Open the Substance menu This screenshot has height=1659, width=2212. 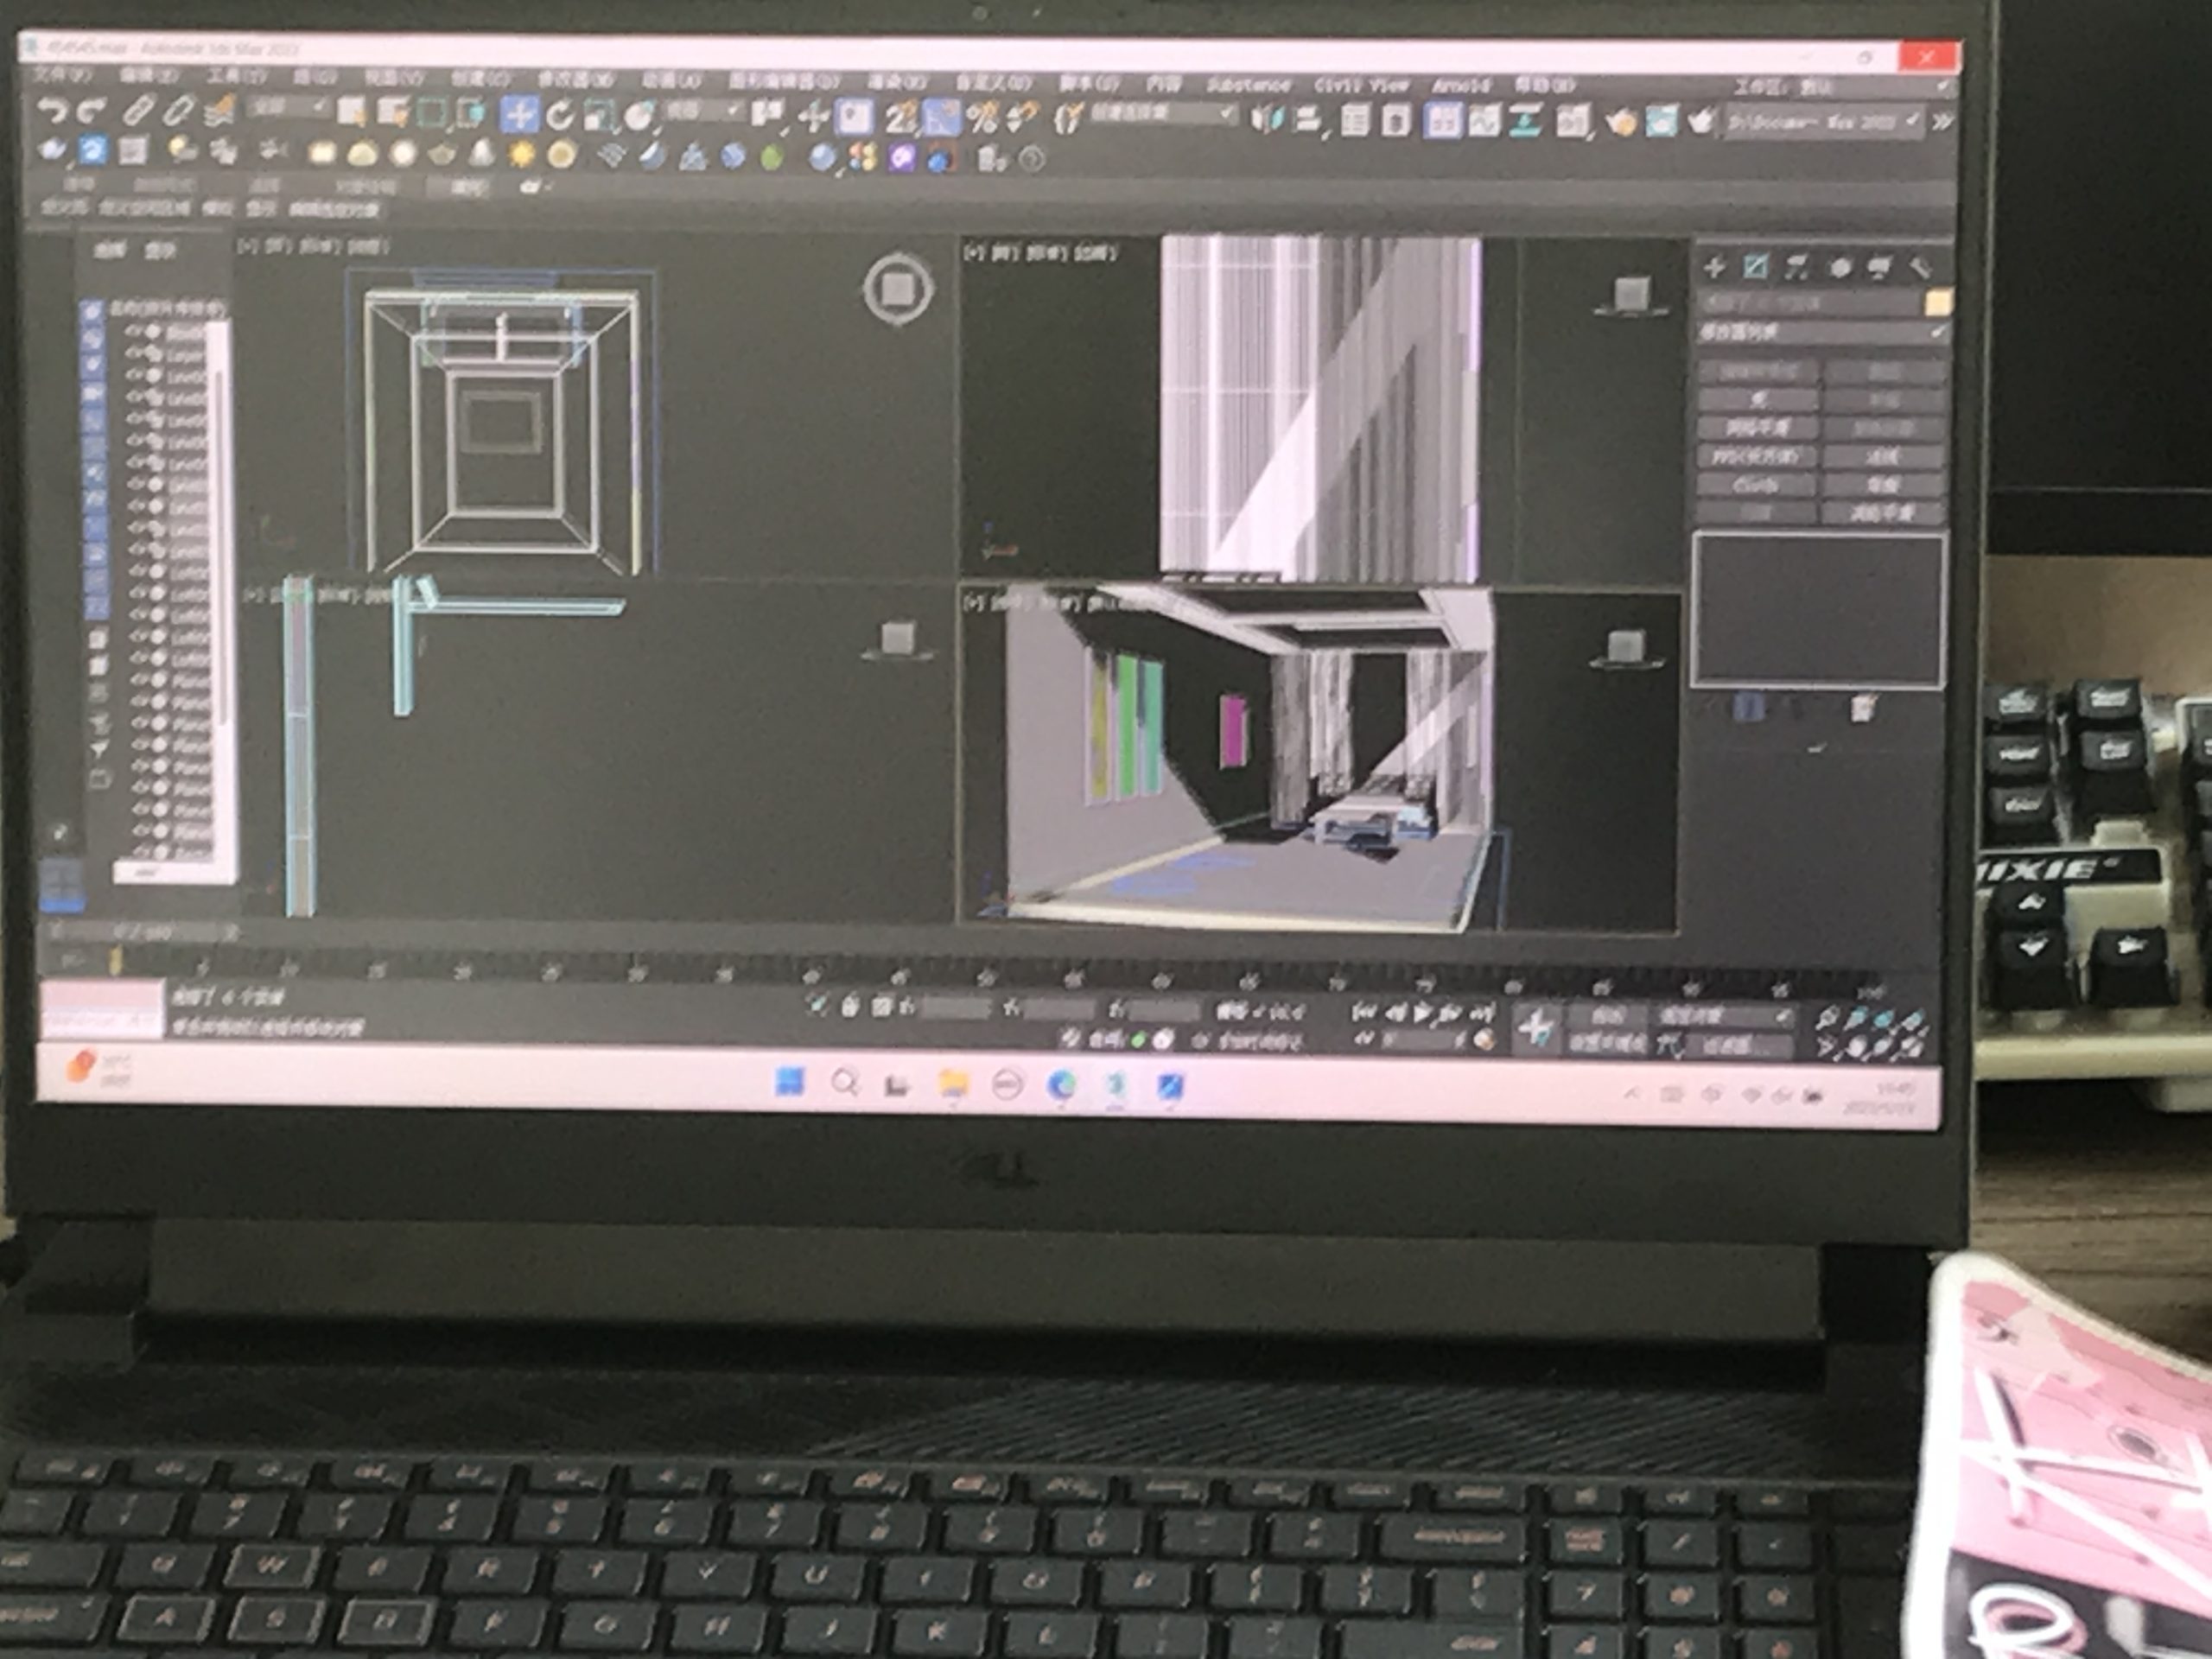point(1248,85)
